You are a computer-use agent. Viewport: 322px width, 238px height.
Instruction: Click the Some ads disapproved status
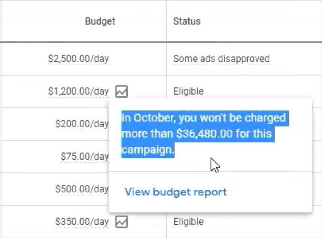point(221,58)
